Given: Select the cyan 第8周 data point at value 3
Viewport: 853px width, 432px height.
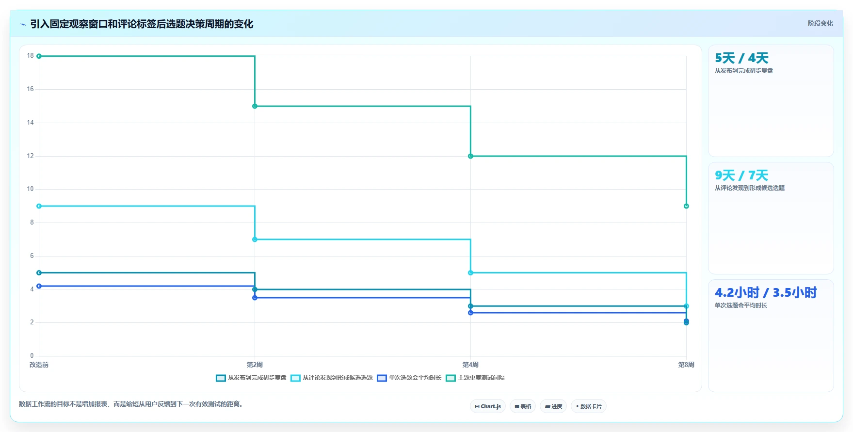Looking at the screenshot, I should click(686, 306).
